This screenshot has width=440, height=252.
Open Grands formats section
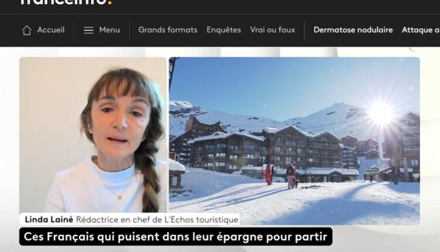(x=168, y=30)
